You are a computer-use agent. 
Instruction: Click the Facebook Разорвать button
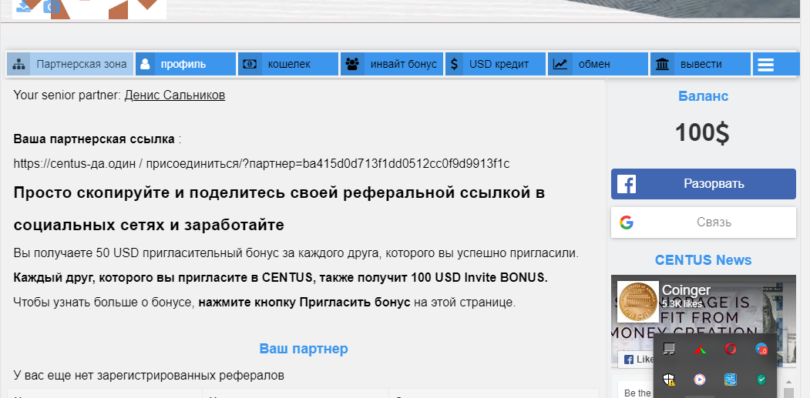click(703, 184)
